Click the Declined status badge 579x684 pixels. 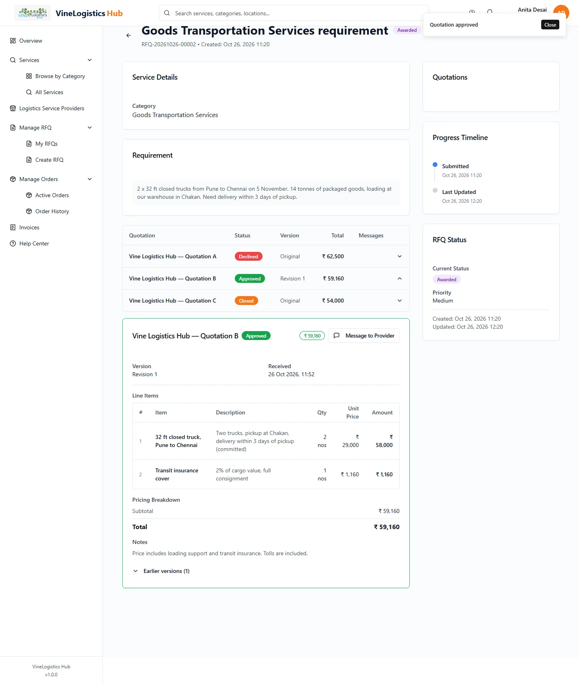pos(248,256)
